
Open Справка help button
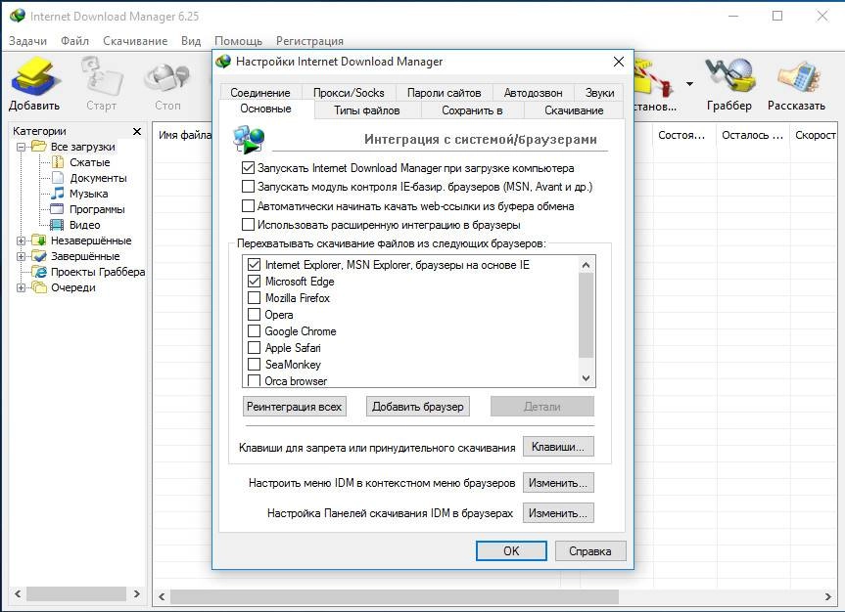(x=590, y=550)
